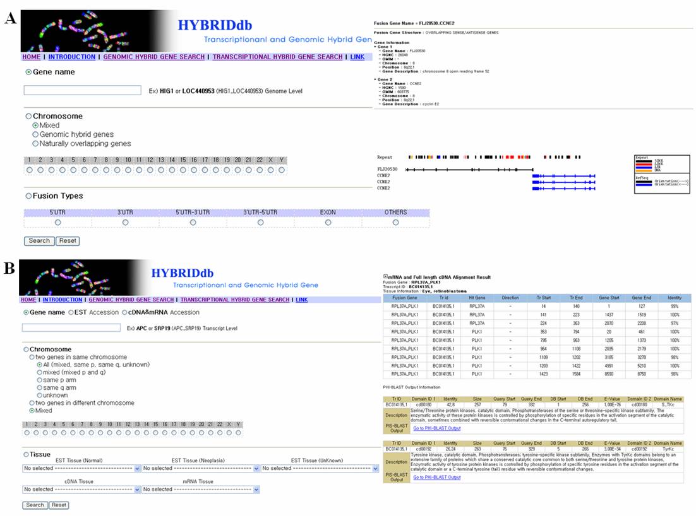This screenshot has height=516, width=696.
Task: Choose the Naturally overlapping genes radio
Action: coord(35,144)
